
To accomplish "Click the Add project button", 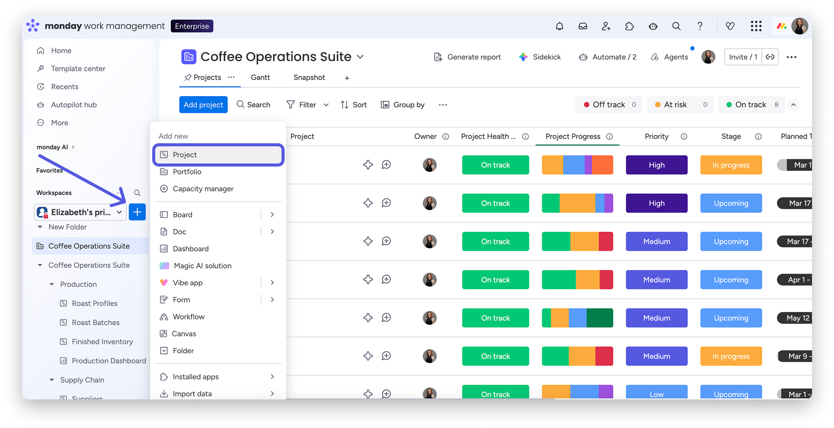I will (x=203, y=105).
